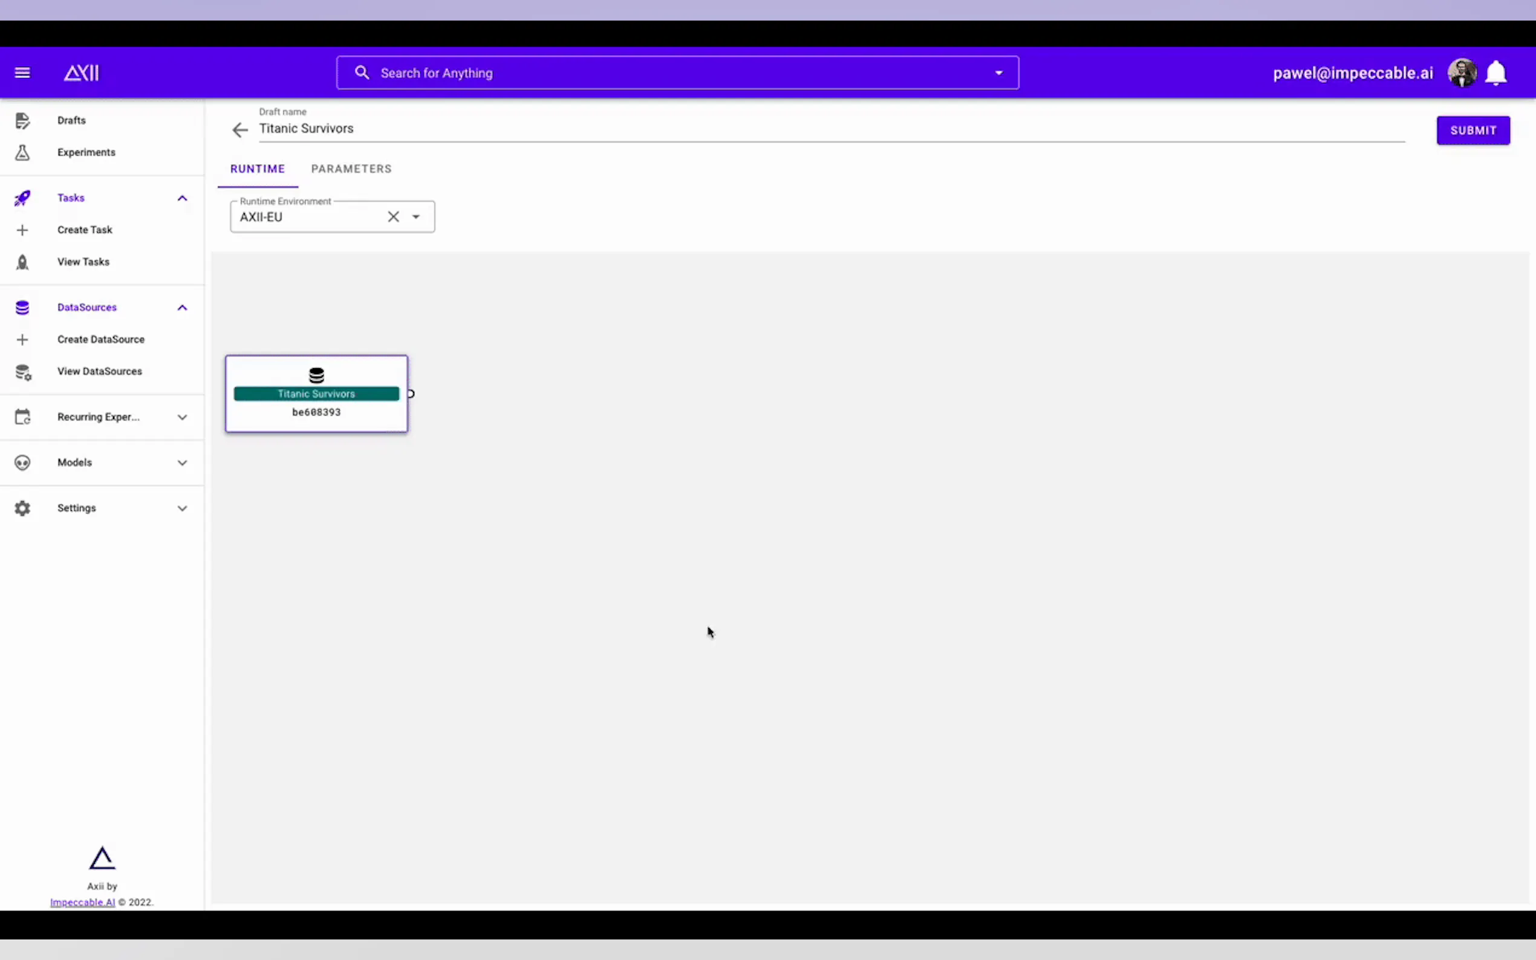Select the Runtime tab

(257, 169)
